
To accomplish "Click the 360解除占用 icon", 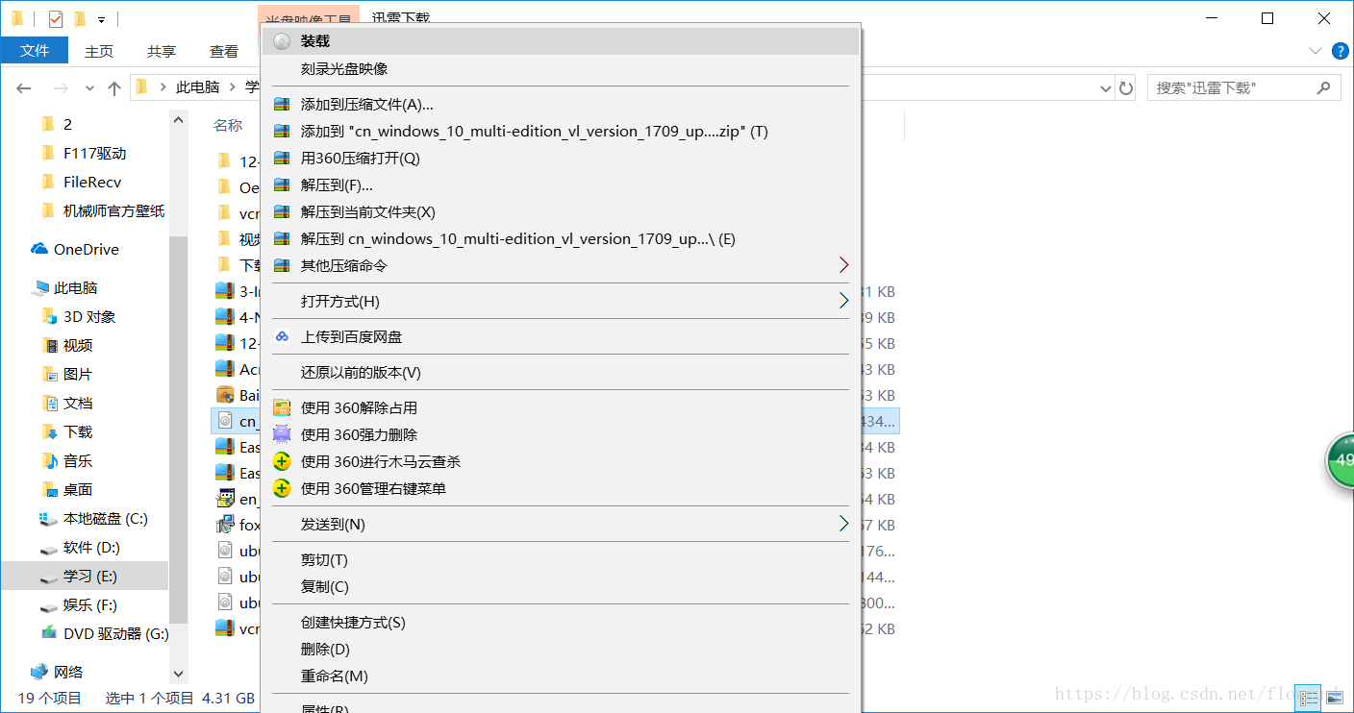I will 282,408.
